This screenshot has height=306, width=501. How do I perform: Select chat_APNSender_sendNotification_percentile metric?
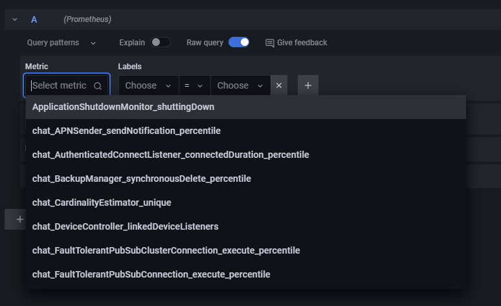point(126,131)
